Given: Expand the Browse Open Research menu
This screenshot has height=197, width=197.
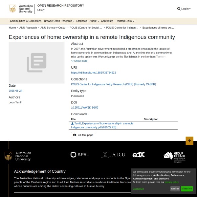Looking at the screenshot, I should pyautogui.click(x=59, y=21).
